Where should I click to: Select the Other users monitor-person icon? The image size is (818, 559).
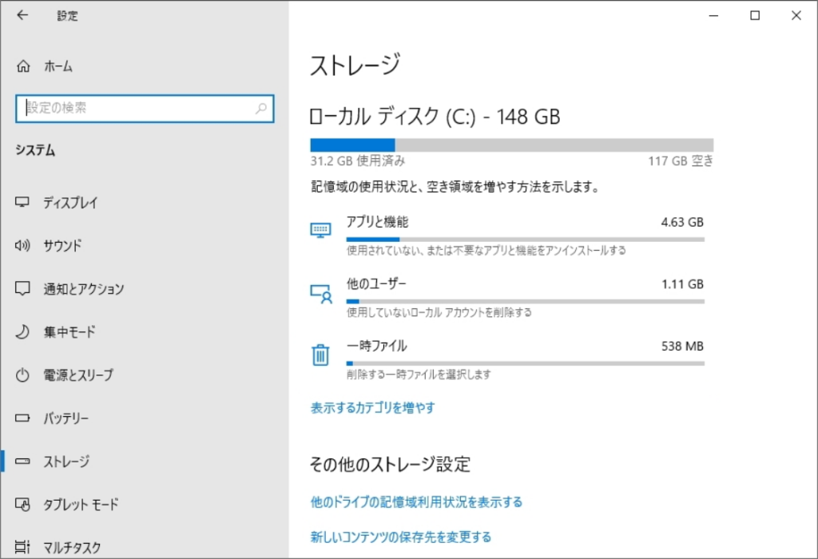click(321, 294)
